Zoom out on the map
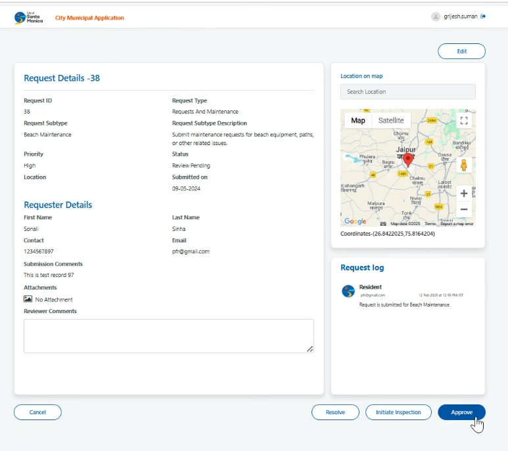 click(464, 209)
